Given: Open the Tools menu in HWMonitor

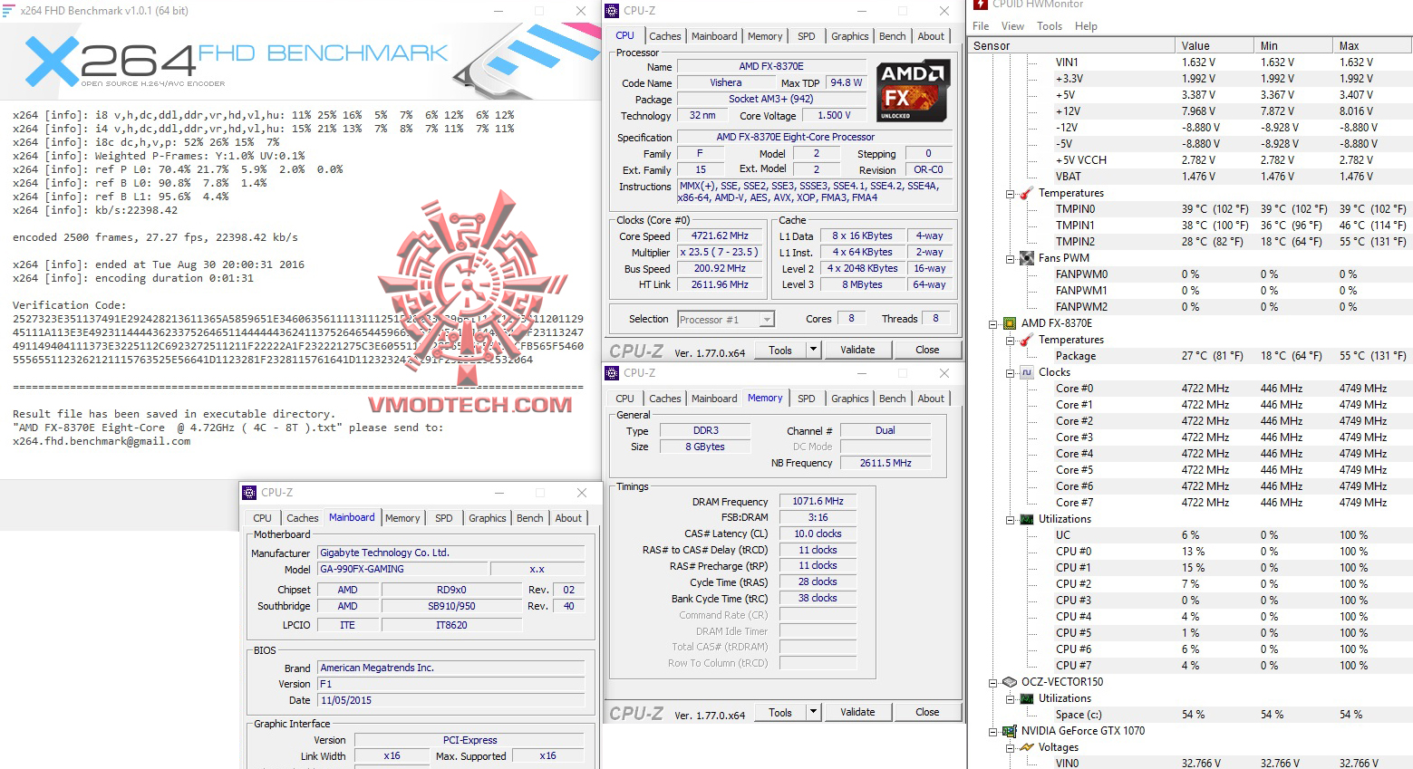Looking at the screenshot, I should tap(1050, 25).
